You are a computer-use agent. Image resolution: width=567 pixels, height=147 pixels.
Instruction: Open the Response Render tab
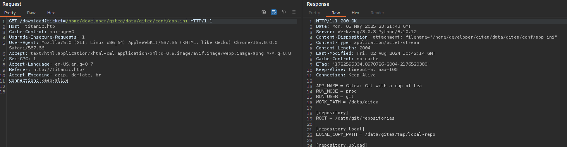click(377, 13)
